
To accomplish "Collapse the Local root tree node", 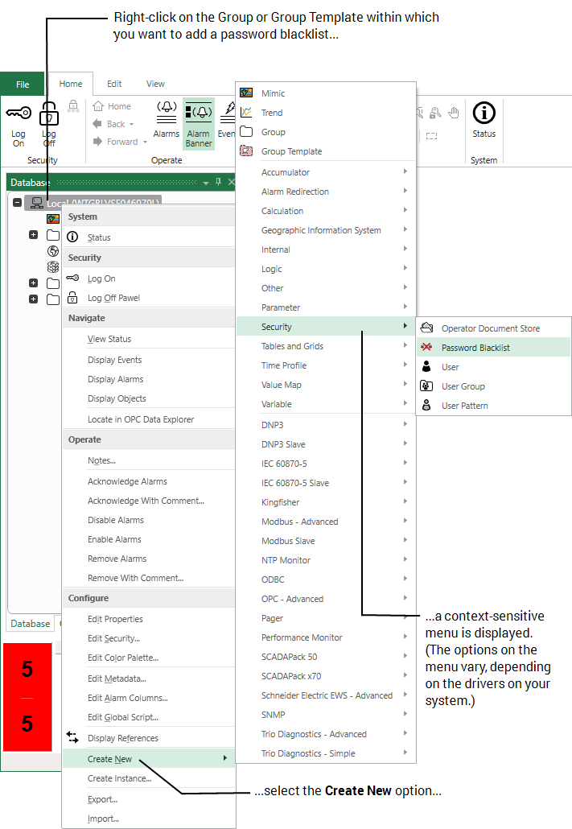I will coord(17,203).
